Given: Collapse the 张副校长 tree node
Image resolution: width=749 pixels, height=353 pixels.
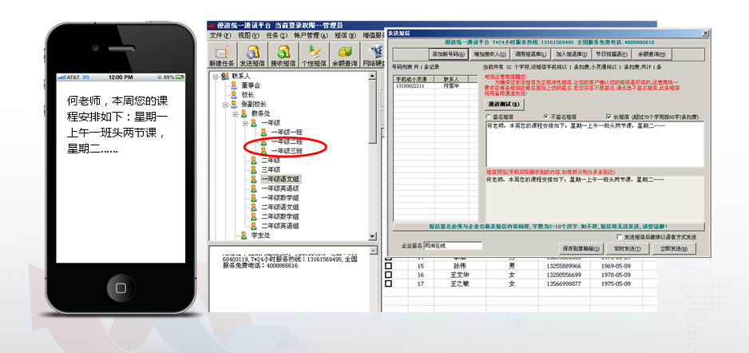Looking at the screenshot, I should coord(224,104).
